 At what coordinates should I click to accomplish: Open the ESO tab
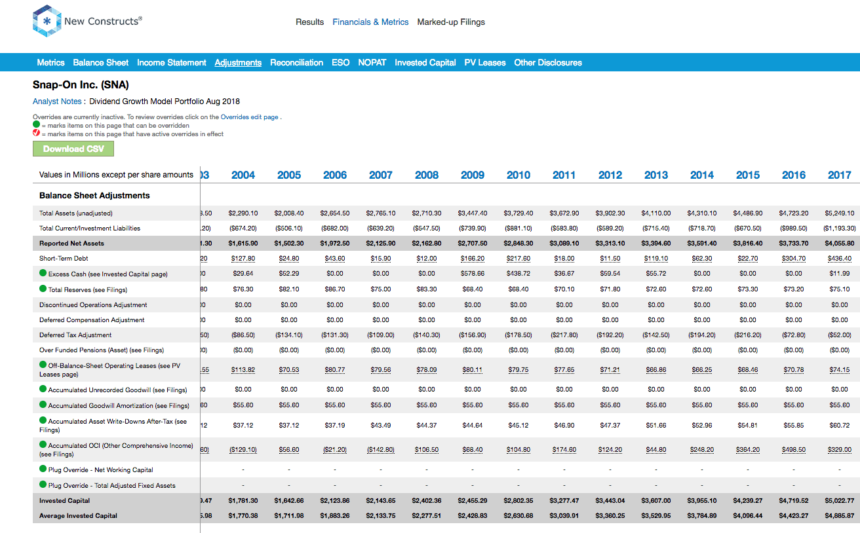(x=340, y=63)
